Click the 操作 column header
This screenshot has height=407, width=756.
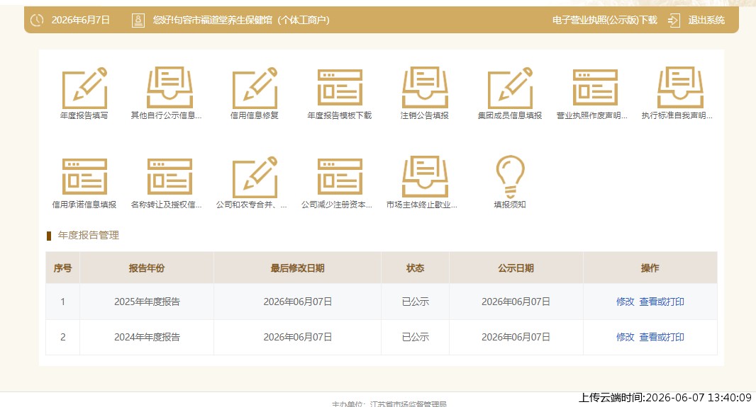pyautogui.click(x=650, y=268)
